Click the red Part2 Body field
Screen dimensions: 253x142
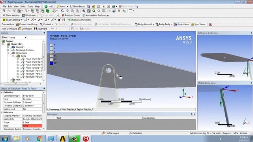[32, 126]
